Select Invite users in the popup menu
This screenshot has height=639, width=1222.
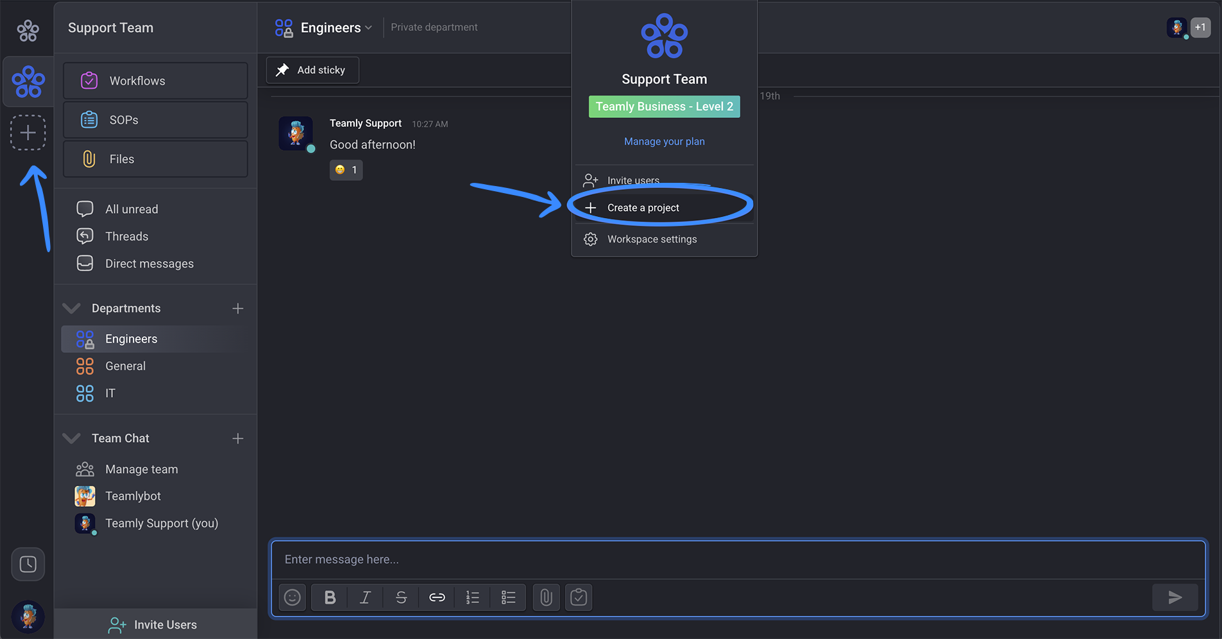tap(665, 180)
